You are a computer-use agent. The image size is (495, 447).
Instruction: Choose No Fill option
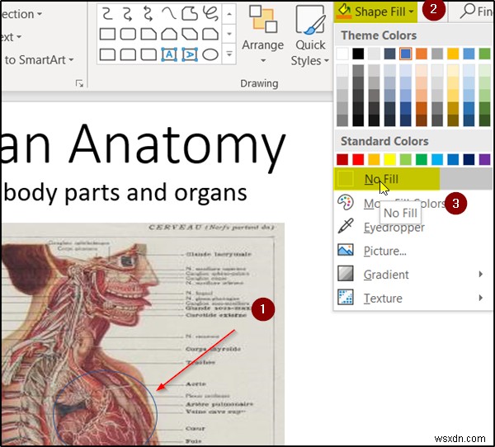[413, 179]
